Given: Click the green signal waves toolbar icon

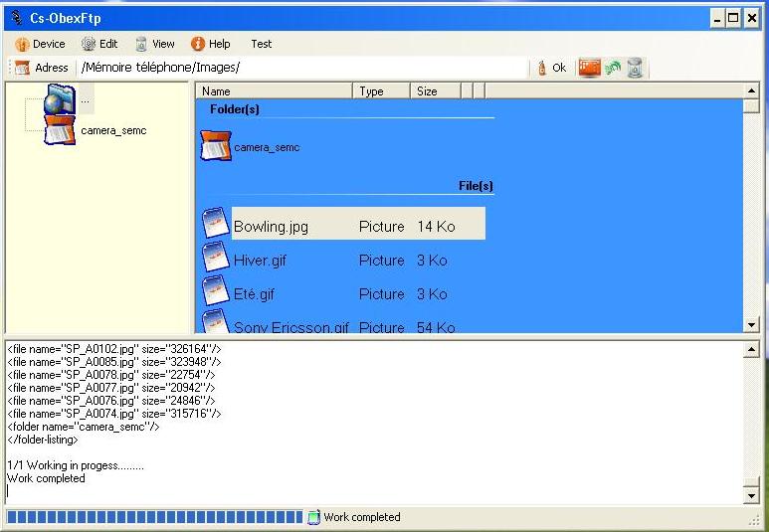Looking at the screenshot, I should click(x=613, y=68).
